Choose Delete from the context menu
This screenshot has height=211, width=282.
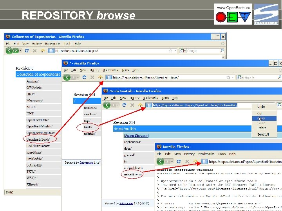264,127
